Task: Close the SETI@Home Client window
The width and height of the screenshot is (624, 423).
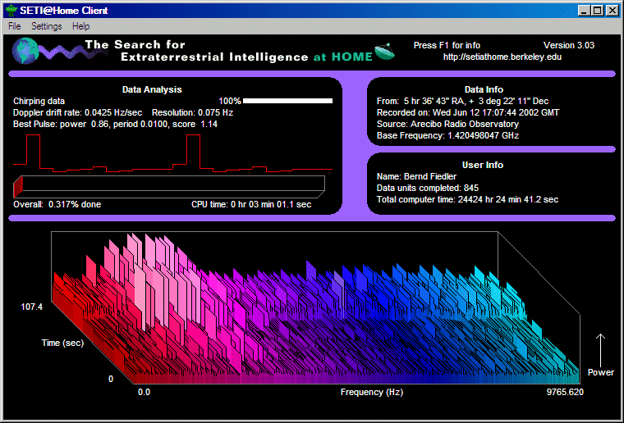Action: tap(612, 11)
